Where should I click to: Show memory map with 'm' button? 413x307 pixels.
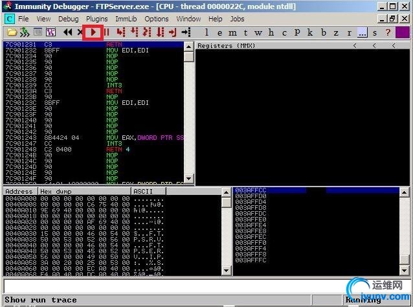[x=232, y=32]
